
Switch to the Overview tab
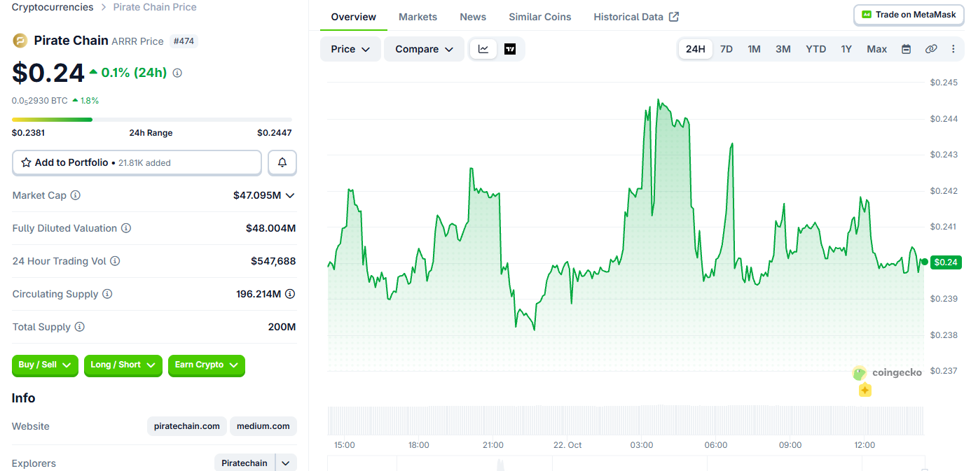click(x=353, y=17)
